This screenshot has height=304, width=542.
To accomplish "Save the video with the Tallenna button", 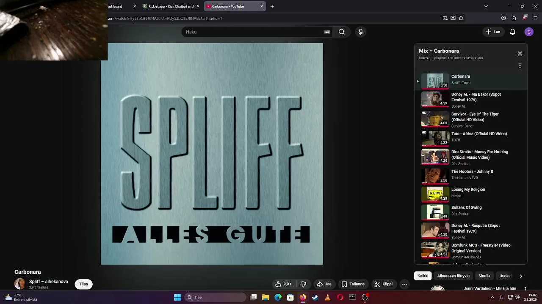I will (x=353, y=284).
